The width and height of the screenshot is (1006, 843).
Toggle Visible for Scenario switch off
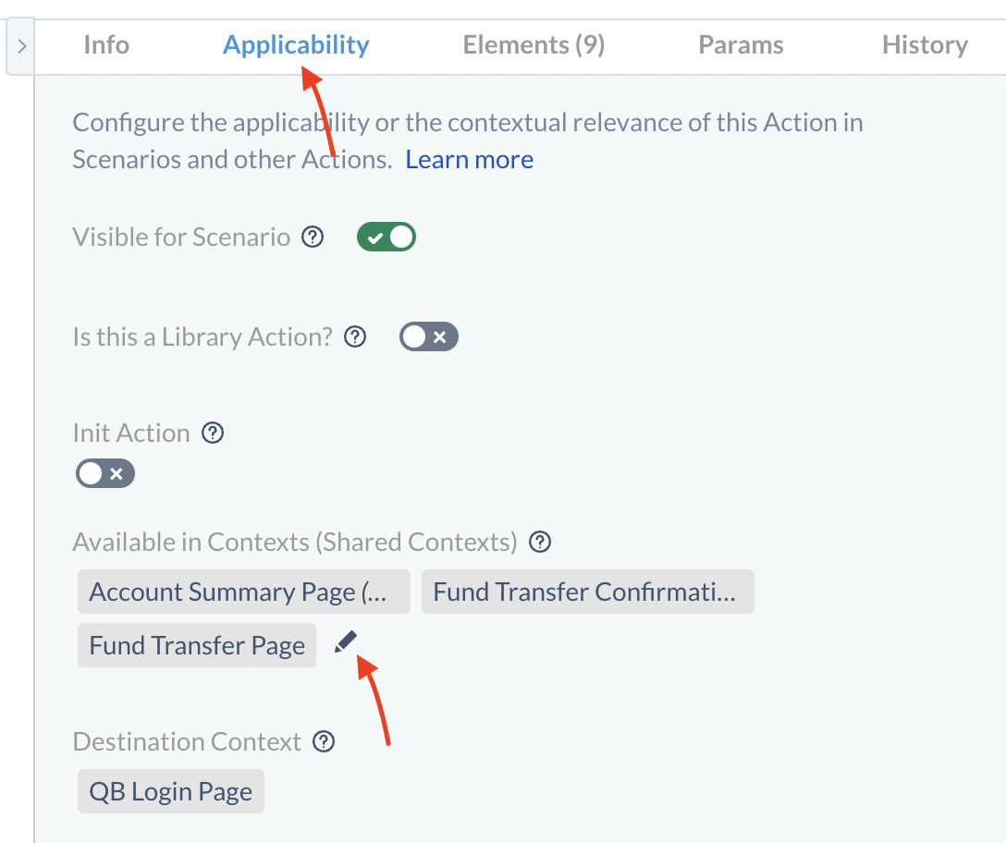(x=386, y=238)
